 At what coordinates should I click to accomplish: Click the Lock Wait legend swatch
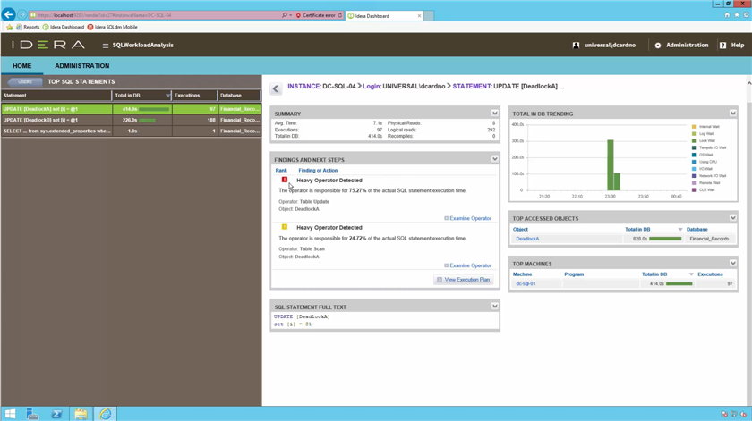(694, 141)
